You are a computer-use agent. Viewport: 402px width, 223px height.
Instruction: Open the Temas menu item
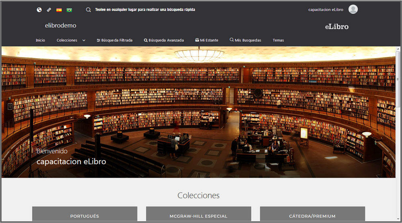click(278, 40)
